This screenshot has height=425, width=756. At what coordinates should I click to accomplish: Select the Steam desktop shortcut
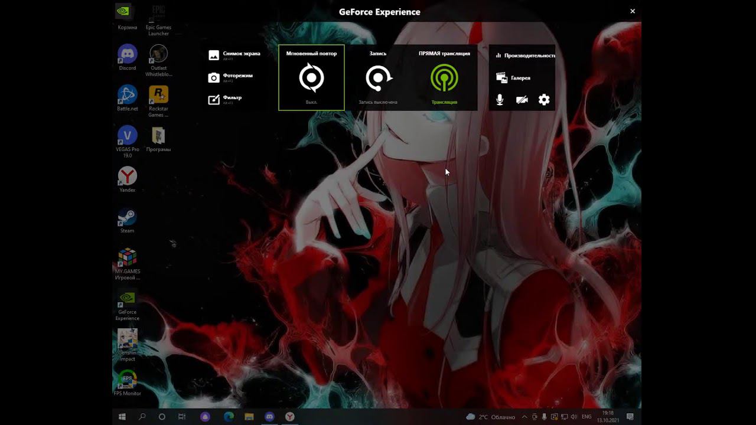click(x=128, y=220)
